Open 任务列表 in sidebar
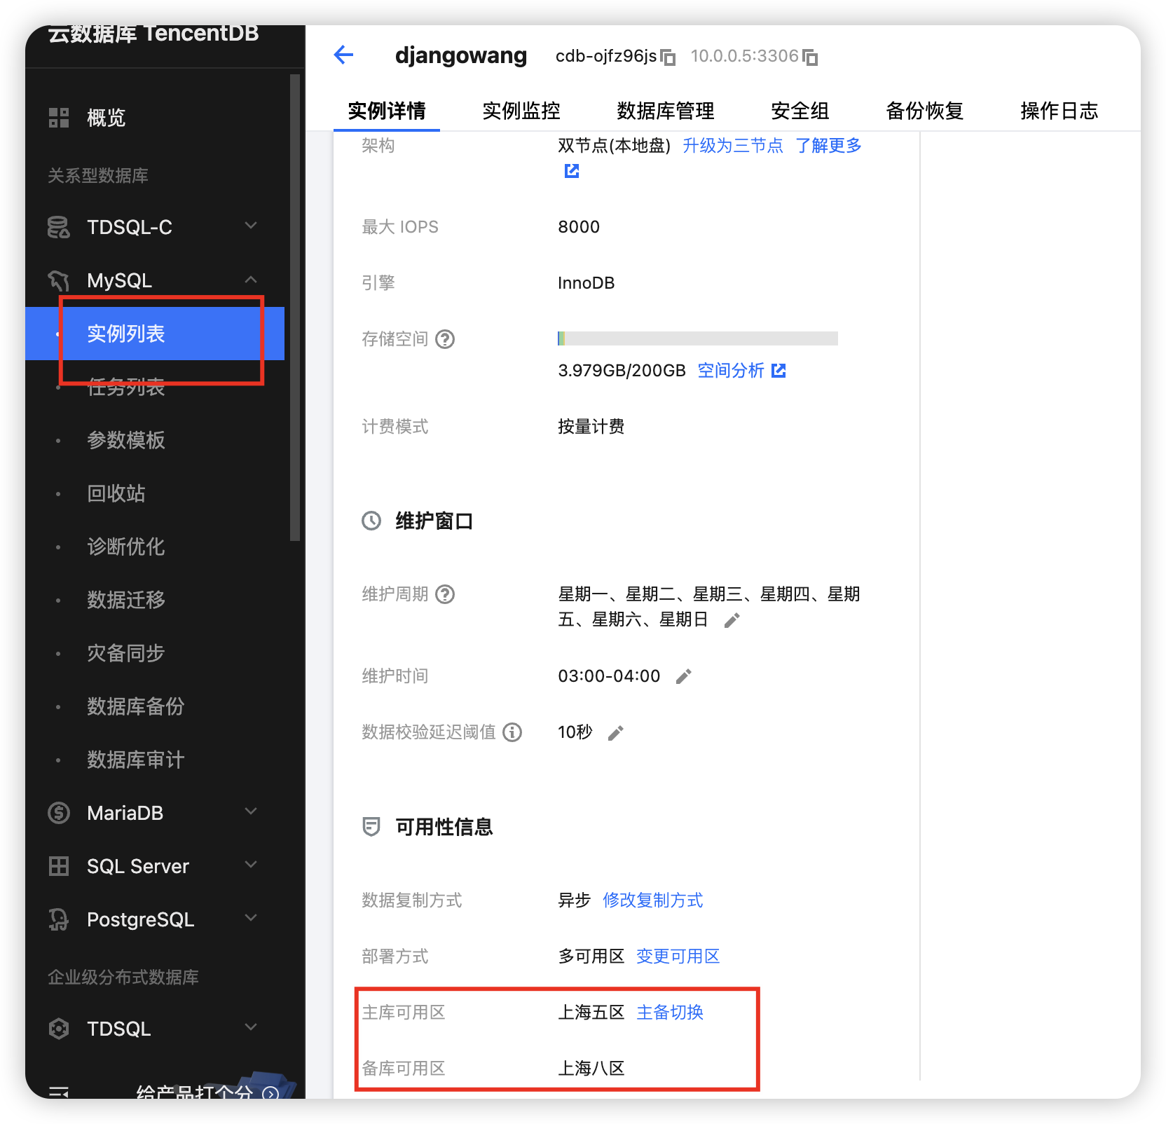1166x1124 pixels. pyautogui.click(x=126, y=387)
